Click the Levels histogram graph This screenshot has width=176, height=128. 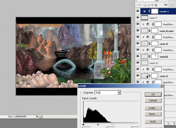111,112
